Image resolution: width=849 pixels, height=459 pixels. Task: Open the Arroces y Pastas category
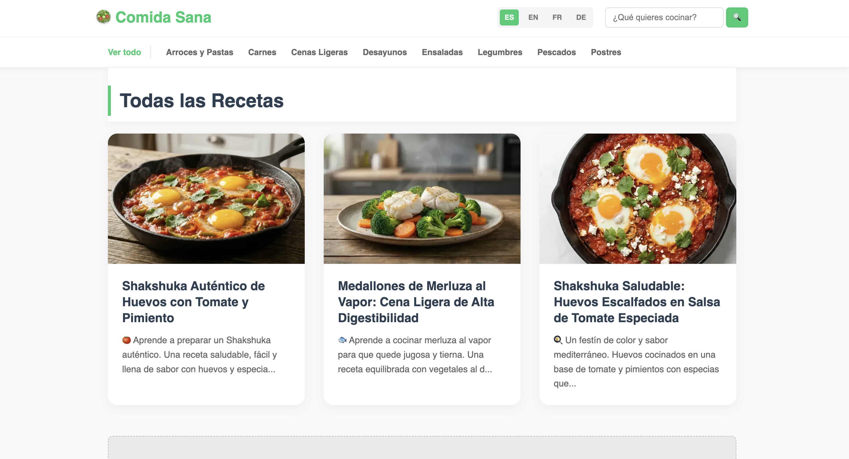point(200,52)
